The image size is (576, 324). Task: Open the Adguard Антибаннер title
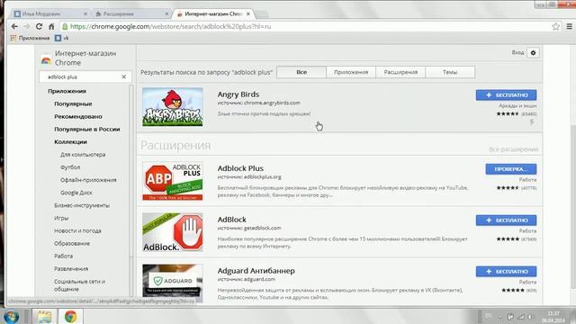[256, 271]
